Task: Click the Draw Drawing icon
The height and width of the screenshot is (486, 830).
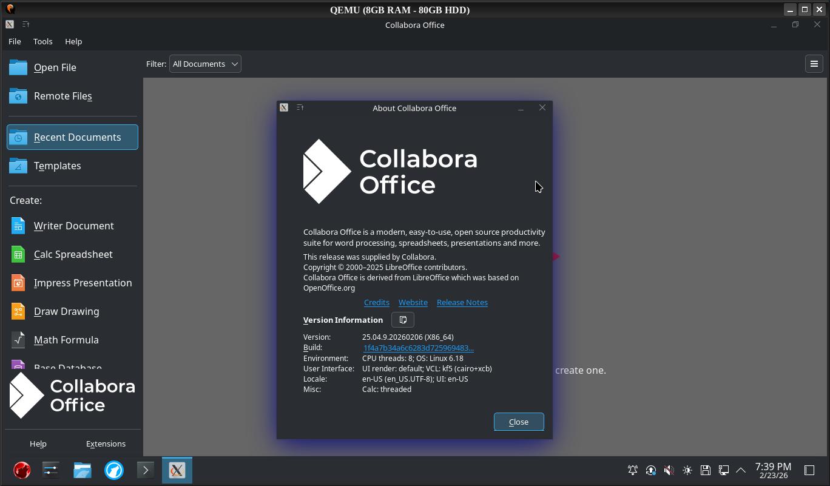Action: 18,311
